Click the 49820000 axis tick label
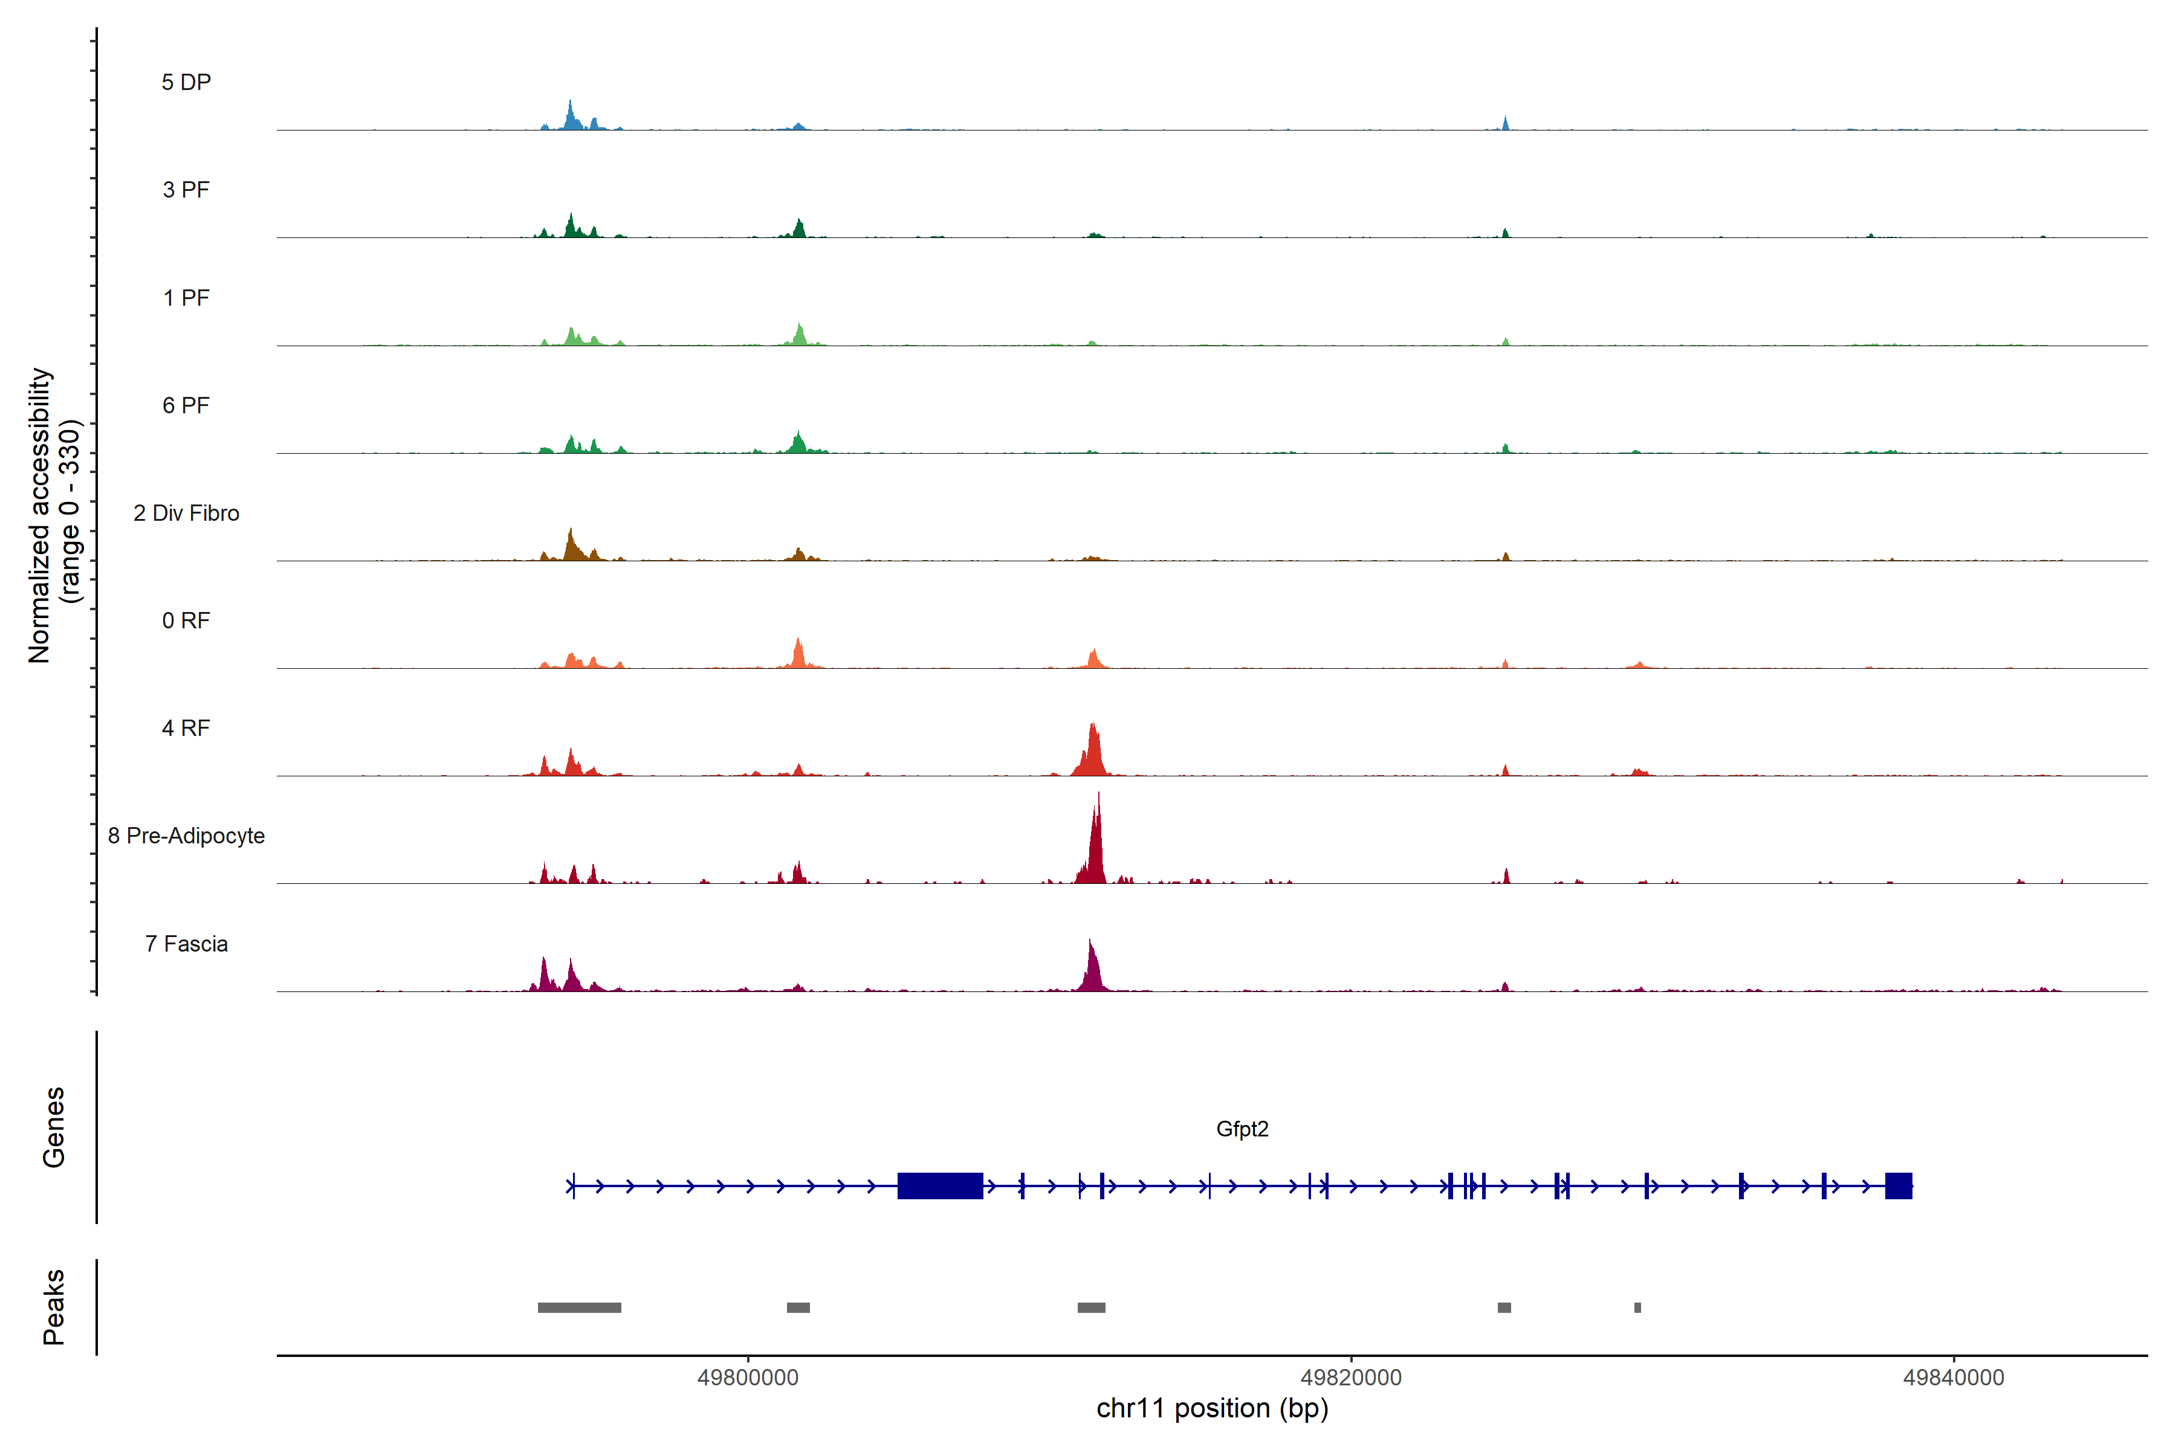 pyautogui.click(x=1351, y=1378)
